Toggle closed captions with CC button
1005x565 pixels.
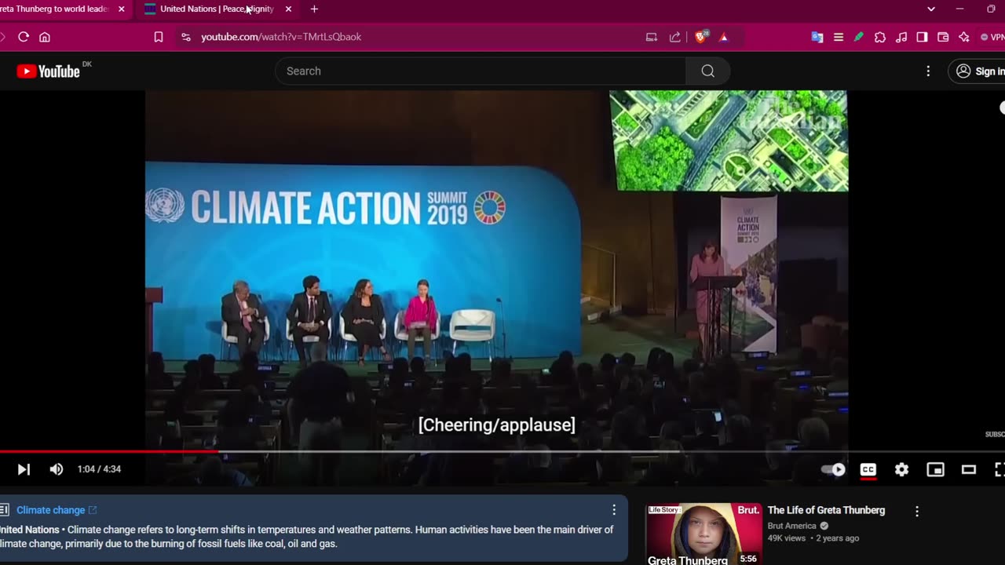(x=868, y=469)
